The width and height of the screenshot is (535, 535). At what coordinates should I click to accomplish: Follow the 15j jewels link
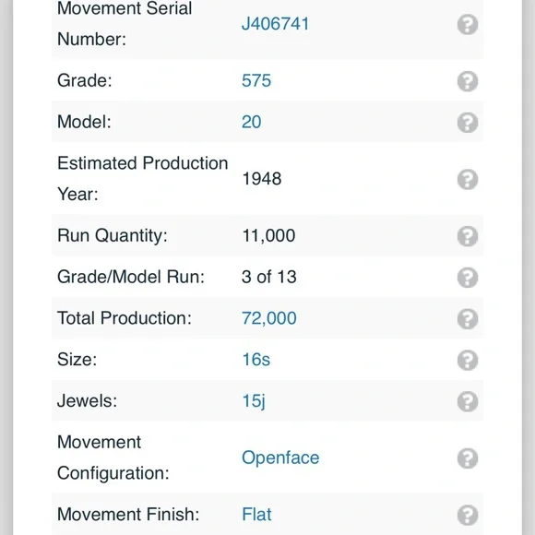[253, 401]
